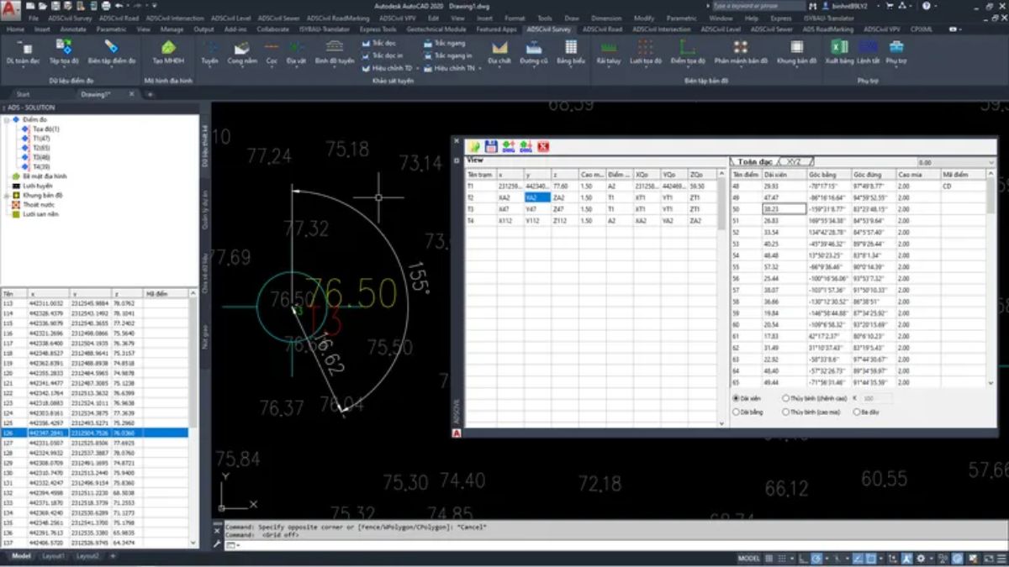The image size is (1009, 567).
Task: Click the Phụ trợ toolbox icon
Action: (896, 51)
